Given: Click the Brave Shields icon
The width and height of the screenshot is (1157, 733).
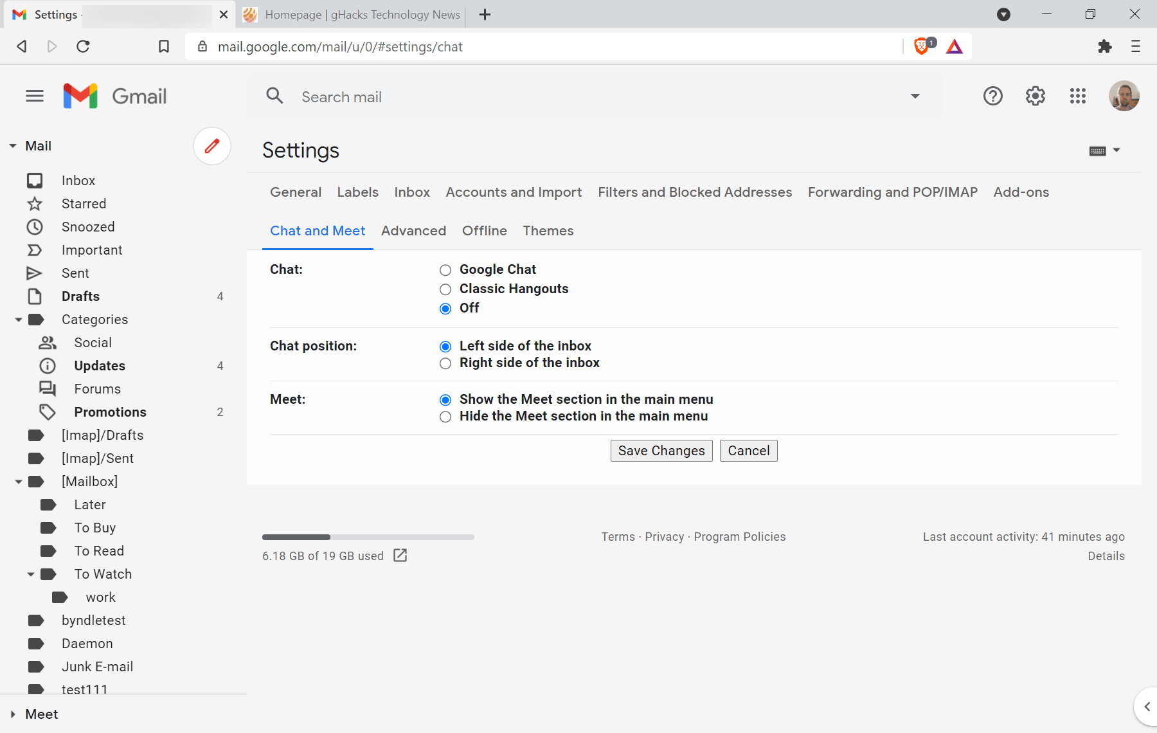Looking at the screenshot, I should pyautogui.click(x=921, y=46).
